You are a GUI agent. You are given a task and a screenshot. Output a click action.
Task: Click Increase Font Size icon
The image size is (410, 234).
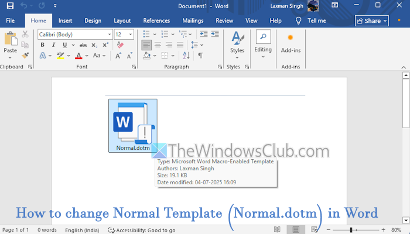click(118, 56)
